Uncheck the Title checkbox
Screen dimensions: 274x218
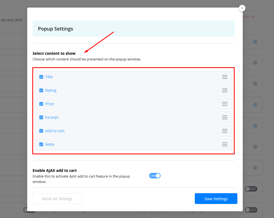click(x=41, y=77)
